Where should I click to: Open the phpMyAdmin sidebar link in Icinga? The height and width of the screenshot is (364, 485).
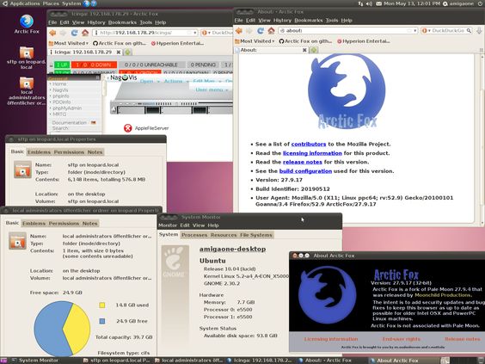[67, 108]
